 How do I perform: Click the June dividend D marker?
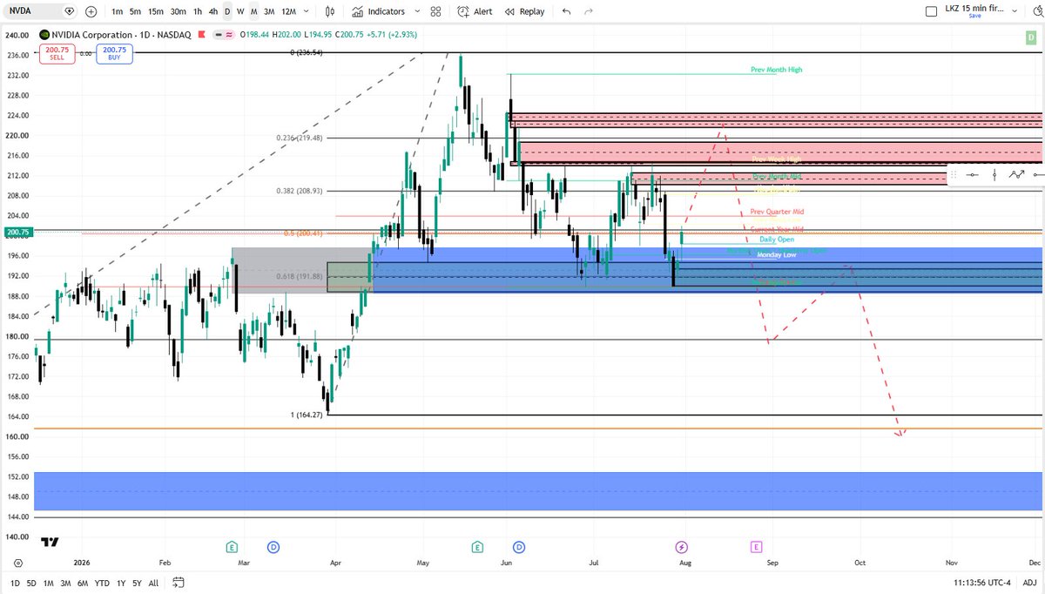[x=519, y=547]
